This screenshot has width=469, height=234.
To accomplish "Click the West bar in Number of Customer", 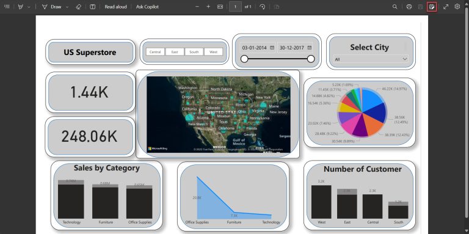I will click(x=321, y=202).
